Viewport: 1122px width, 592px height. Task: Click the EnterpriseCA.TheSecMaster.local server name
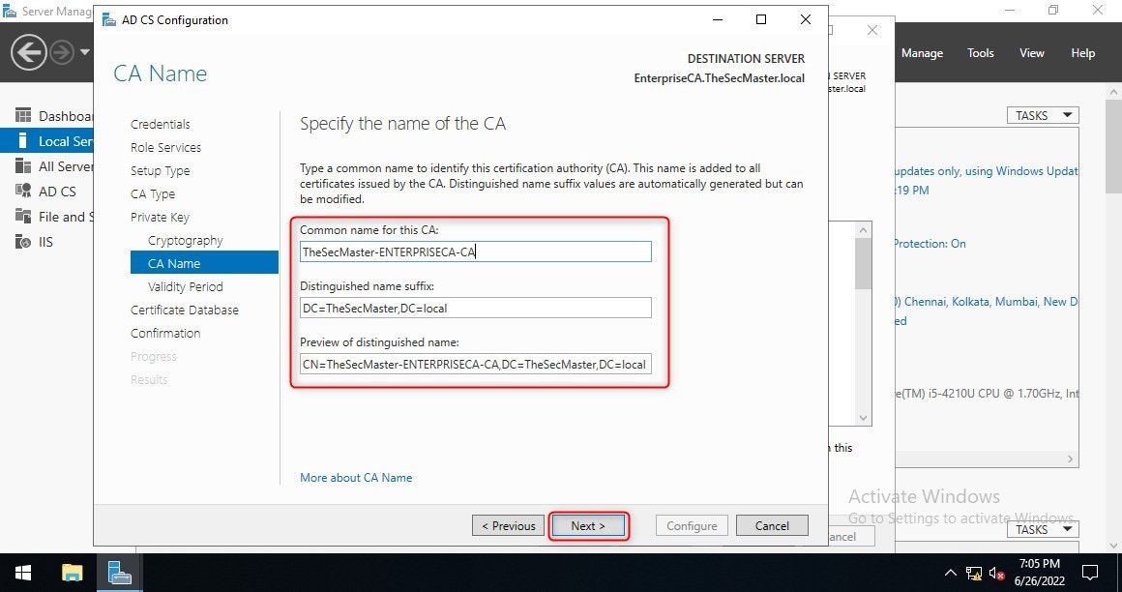pos(719,78)
